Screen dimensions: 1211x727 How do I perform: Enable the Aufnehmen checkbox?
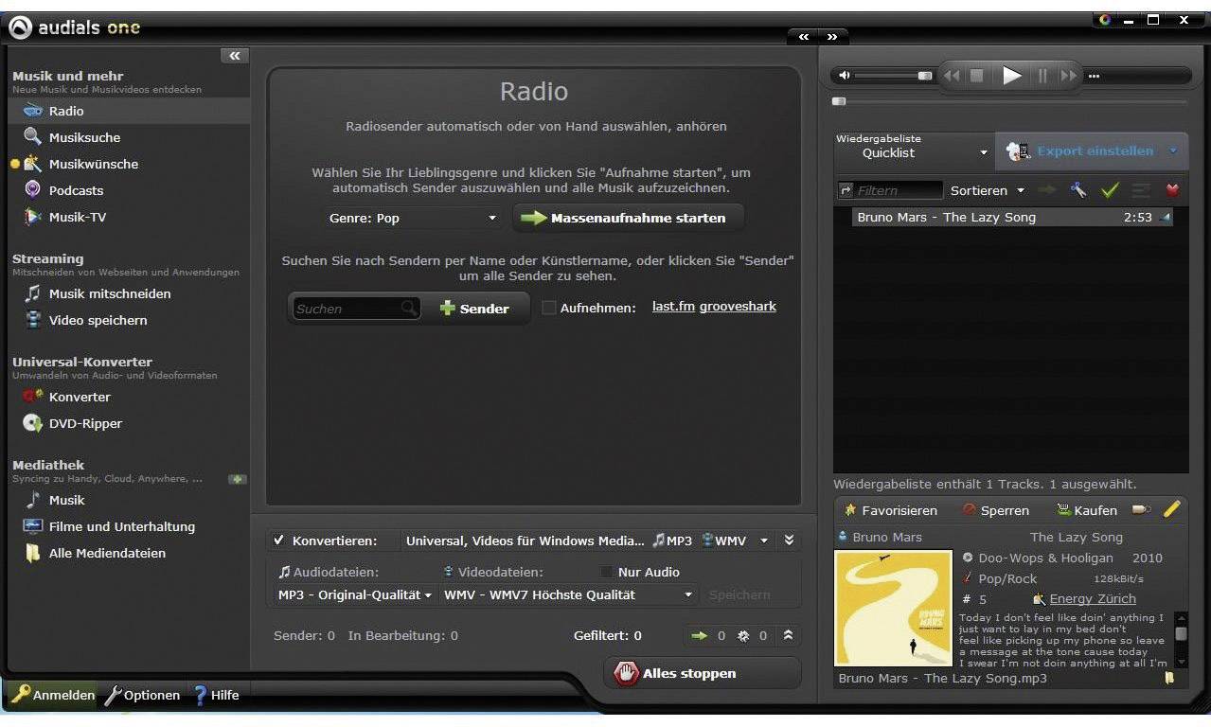click(548, 308)
